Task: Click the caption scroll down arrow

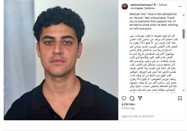Action: 183,90
